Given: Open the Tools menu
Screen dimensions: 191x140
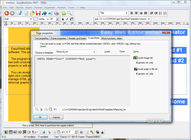Looking at the screenshot, I should click(x=71, y=7).
